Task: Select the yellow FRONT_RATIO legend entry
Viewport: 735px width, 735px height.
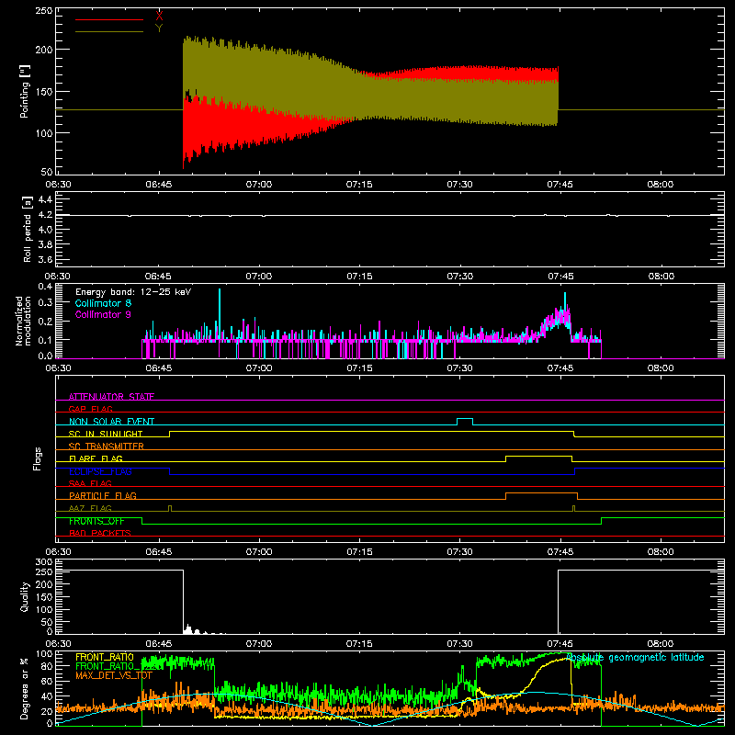Action: pyautogui.click(x=105, y=657)
